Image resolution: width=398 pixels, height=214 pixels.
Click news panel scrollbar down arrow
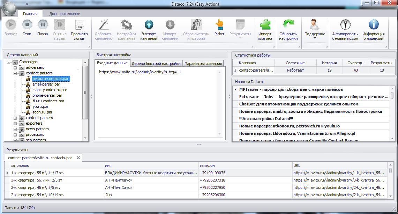[392, 139]
